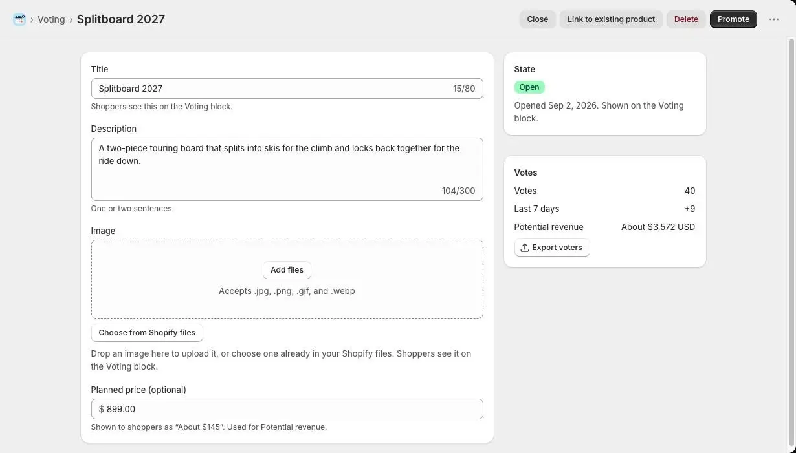Edit the Planned price field
Viewport: 796px width, 453px height.
[x=287, y=409]
